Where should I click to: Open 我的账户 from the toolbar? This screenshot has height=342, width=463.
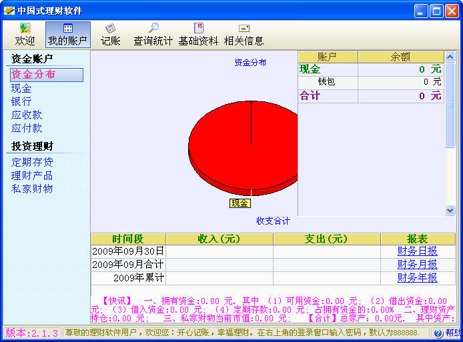(x=67, y=34)
